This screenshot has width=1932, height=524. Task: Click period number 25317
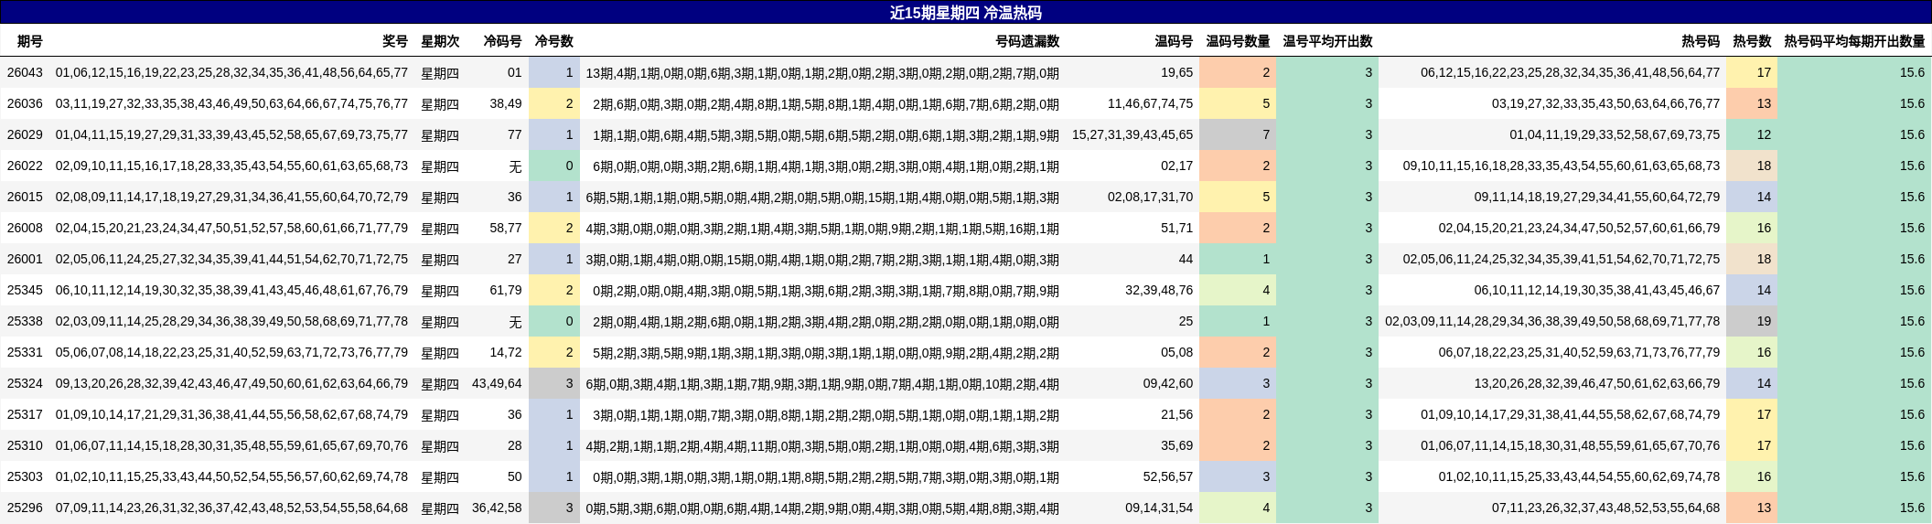[25, 414]
